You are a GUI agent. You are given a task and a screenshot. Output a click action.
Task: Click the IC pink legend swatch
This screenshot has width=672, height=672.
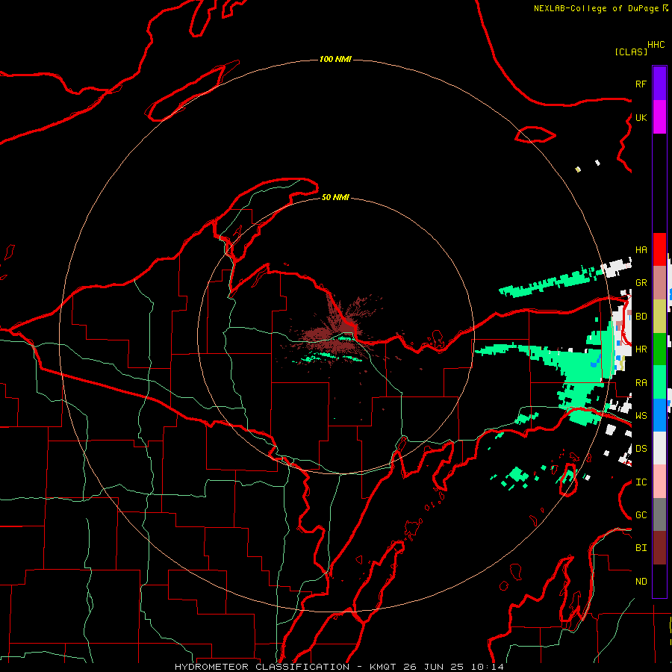[659, 482]
